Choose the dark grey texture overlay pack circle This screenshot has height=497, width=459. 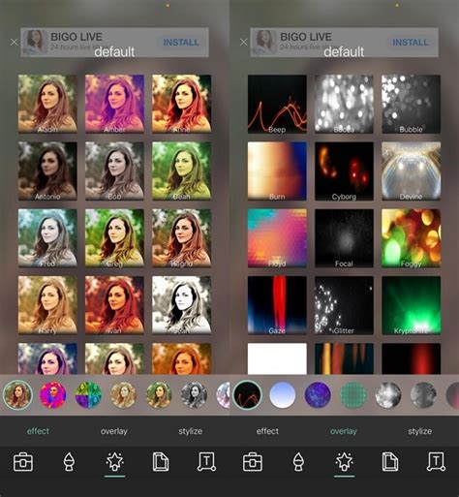423,394
